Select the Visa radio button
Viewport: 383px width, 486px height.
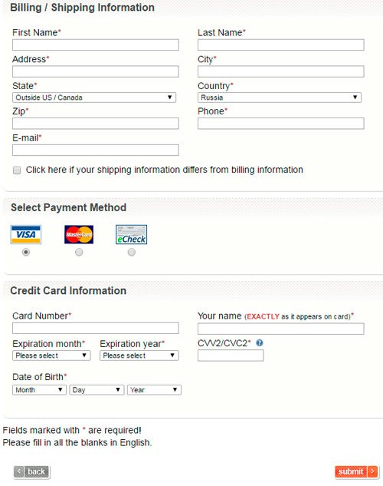coord(26,253)
